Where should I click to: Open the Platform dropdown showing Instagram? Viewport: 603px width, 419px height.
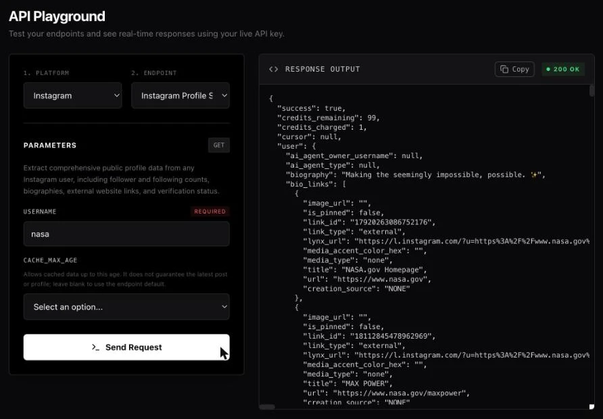73,95
